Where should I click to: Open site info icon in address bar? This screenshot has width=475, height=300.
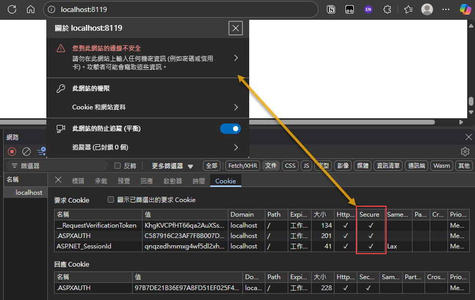coord(51,9)
